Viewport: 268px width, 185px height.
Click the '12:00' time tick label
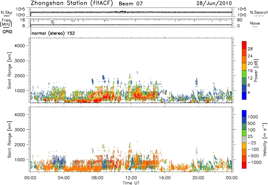pos(131,178)
